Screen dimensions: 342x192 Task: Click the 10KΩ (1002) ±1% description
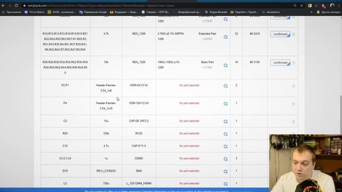pyautogui.click(x=168, y=65)
